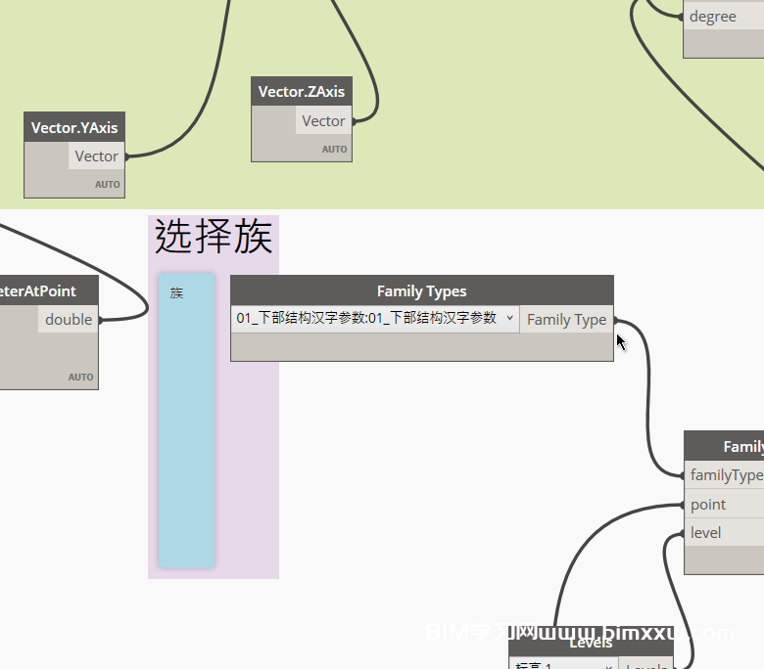Select the 选择族 group title
Screen dimensions: 764x669
213,238
